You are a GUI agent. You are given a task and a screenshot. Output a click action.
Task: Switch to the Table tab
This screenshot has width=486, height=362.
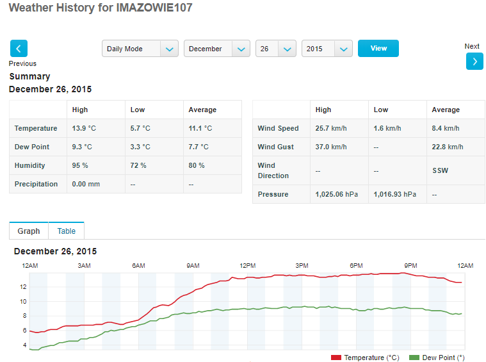tap(67, 231)
